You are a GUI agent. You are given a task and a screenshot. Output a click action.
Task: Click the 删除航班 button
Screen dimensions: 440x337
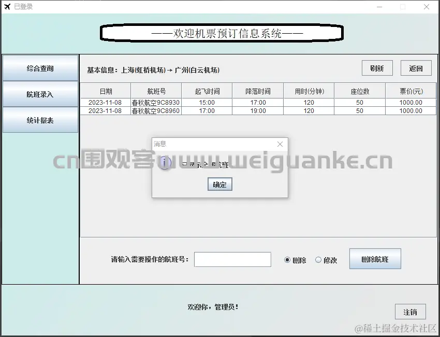click(375, 259)
